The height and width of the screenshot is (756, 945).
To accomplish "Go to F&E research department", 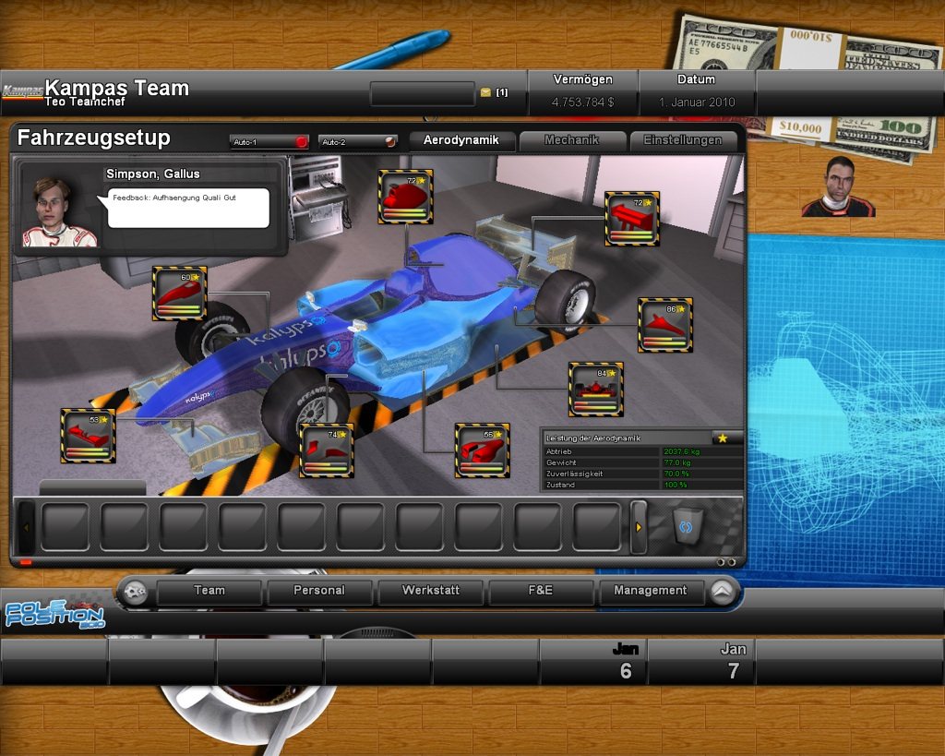I will point(541,592).
